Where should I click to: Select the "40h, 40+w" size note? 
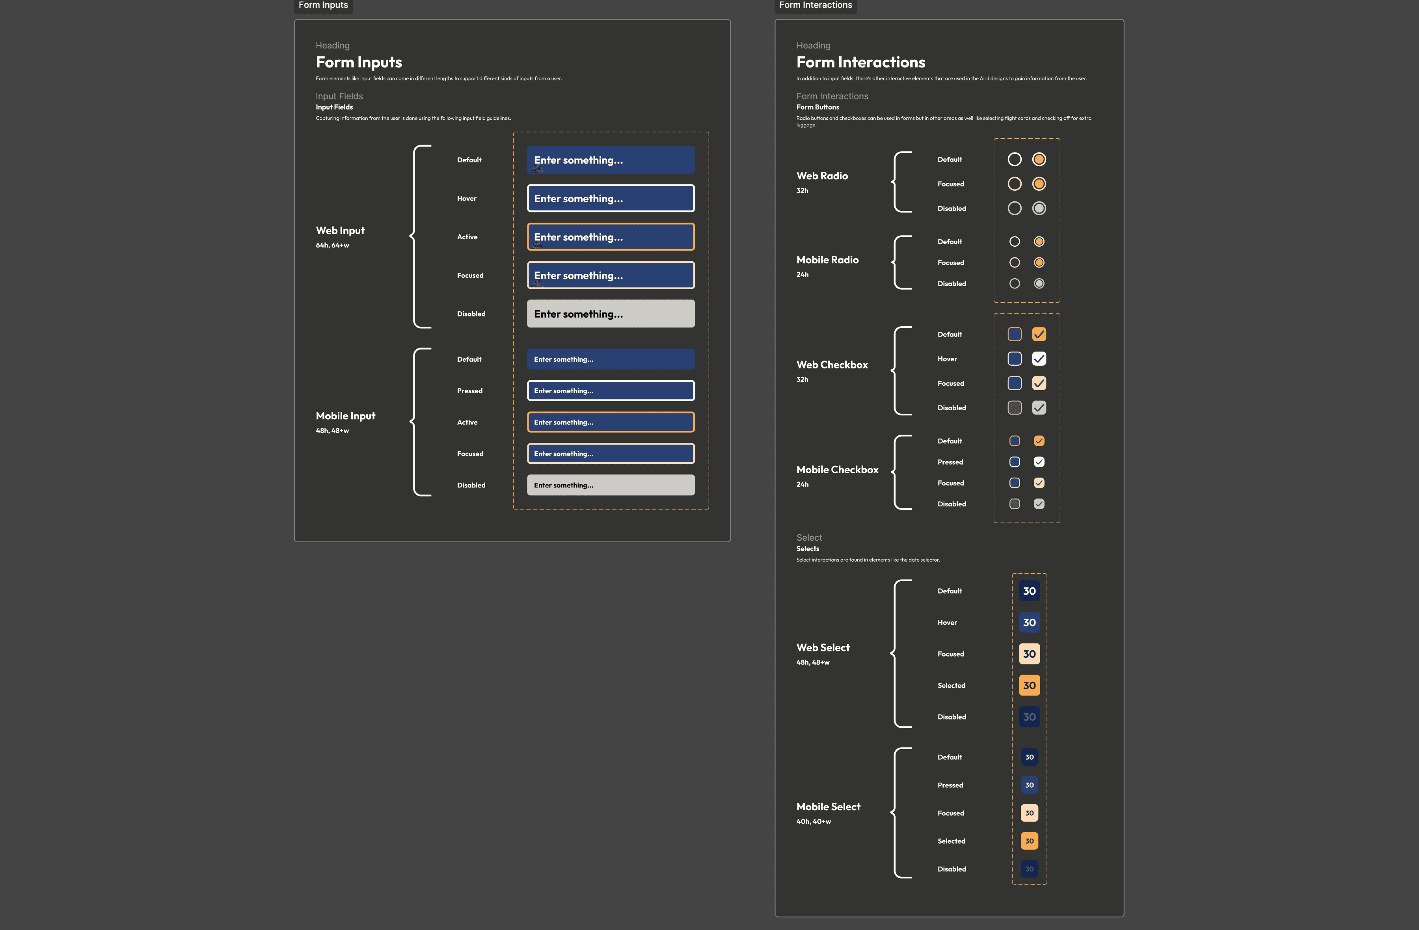pos(813,822)
